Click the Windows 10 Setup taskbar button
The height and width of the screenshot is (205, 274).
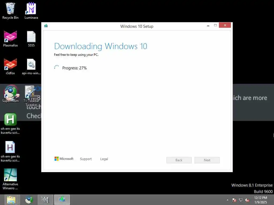coord(62,200)
